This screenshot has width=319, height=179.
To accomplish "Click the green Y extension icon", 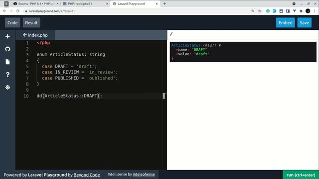I will pyautogui.click(x=295, y=11).
